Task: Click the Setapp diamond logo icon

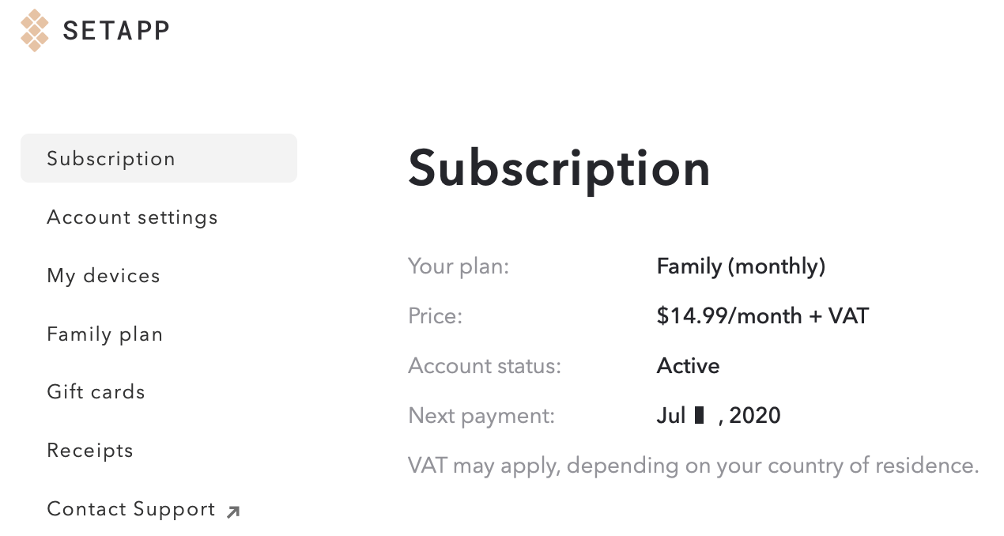Action: coord(35,31)
